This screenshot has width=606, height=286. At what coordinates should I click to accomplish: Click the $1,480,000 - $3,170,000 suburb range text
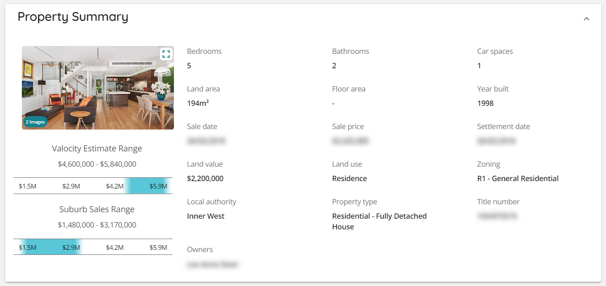point(97,225)
